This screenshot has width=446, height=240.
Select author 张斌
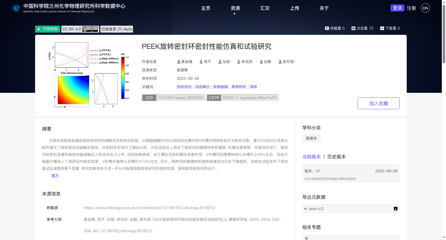(224, 62)
